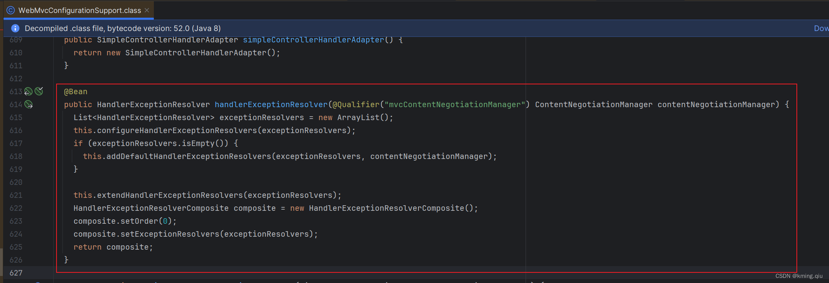This screenshot has width=829, height=283.
Task: Click the ContentNegotiationManager parameter type
Action: point(594,104)
